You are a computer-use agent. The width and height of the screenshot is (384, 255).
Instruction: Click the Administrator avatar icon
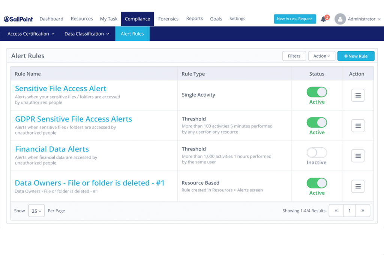[x=340, y=19]
